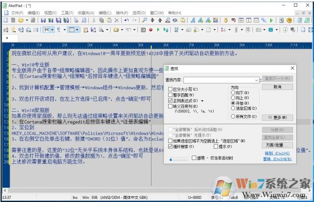This screenshot has height=202, width=314.
Task: Click the red record macro icon
Action: coord(151,30)
